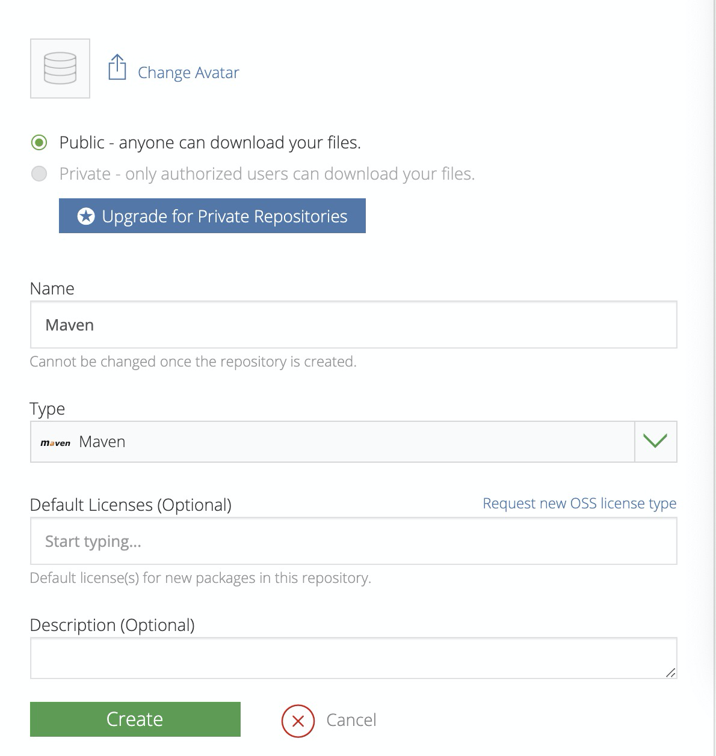Viewport: 716px width, 756px height.
Task: Focus the Name field containing Maven
Action: click(353, 325)
